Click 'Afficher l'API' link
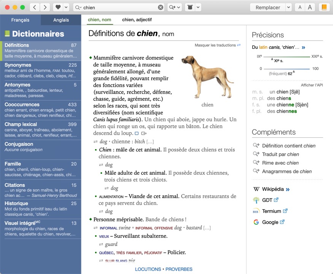Image resolution: width=333 pixels, height=274 pixels. pyautogui.click(x=312, y=85)
